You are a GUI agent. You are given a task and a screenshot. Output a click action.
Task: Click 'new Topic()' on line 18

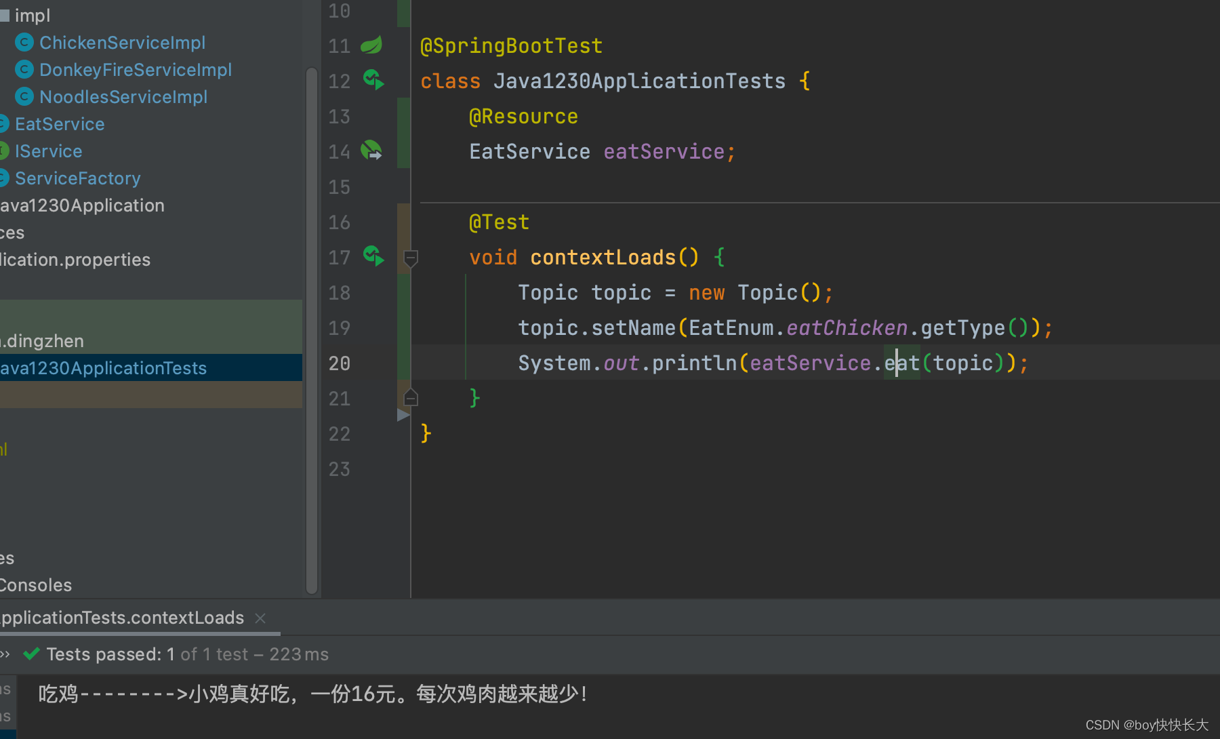point(755,292)
